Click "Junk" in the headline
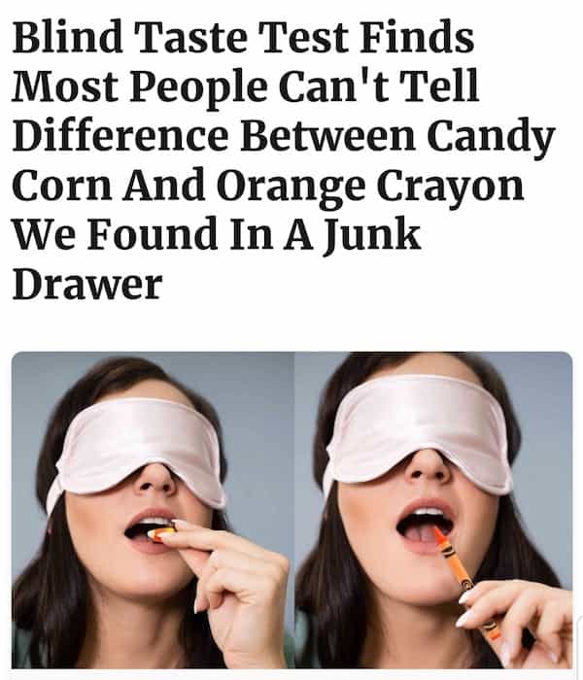 (x=372, y=235)
